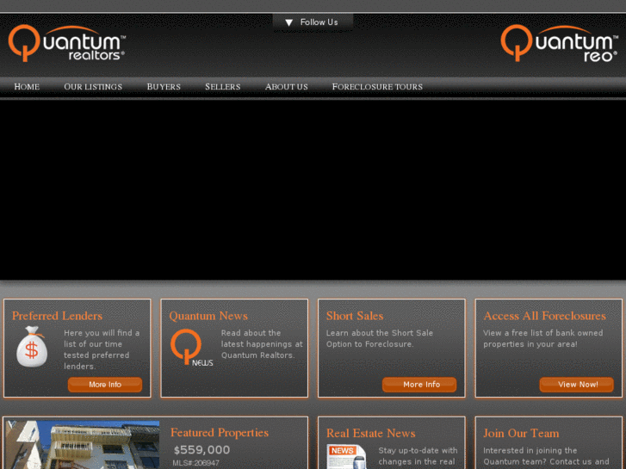Click the Quantum Realtors logo
626x469 pixels.
(x=67, y=43)
